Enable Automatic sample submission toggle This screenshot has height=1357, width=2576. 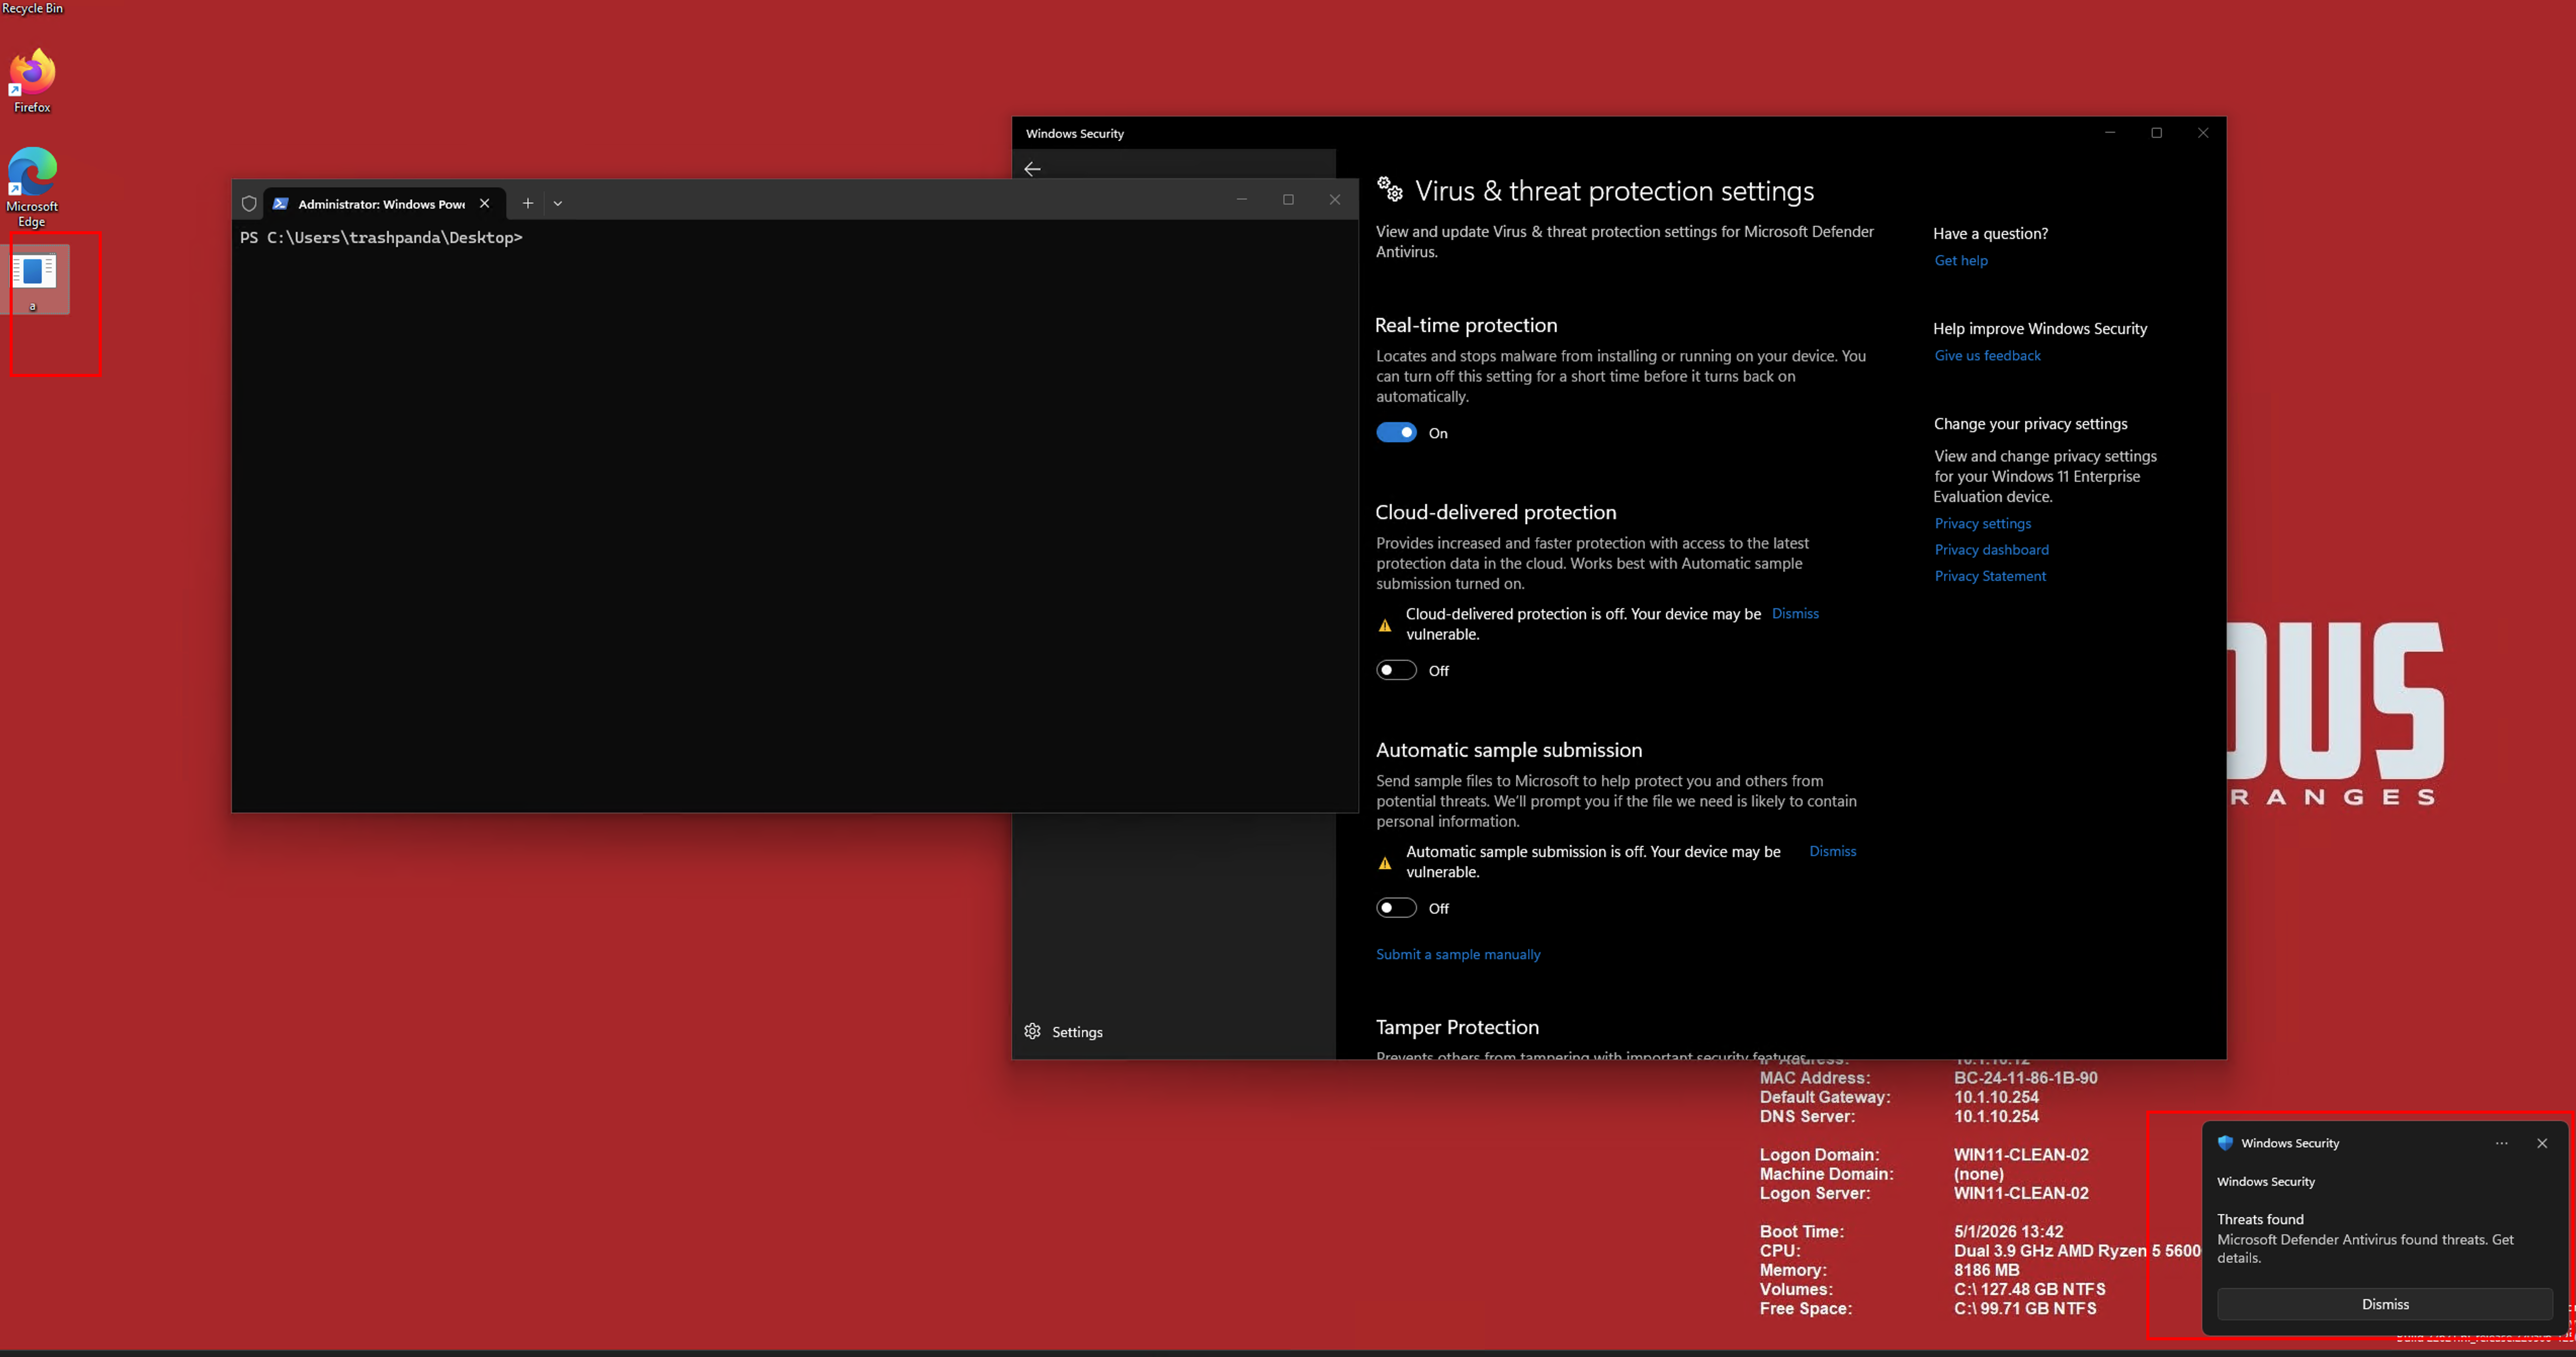[1396, 908]
